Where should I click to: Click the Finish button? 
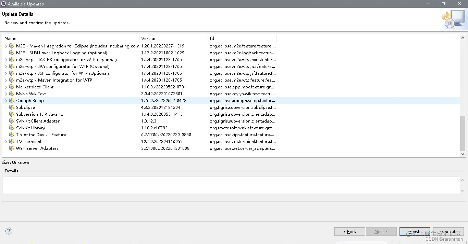pos(415,232)
